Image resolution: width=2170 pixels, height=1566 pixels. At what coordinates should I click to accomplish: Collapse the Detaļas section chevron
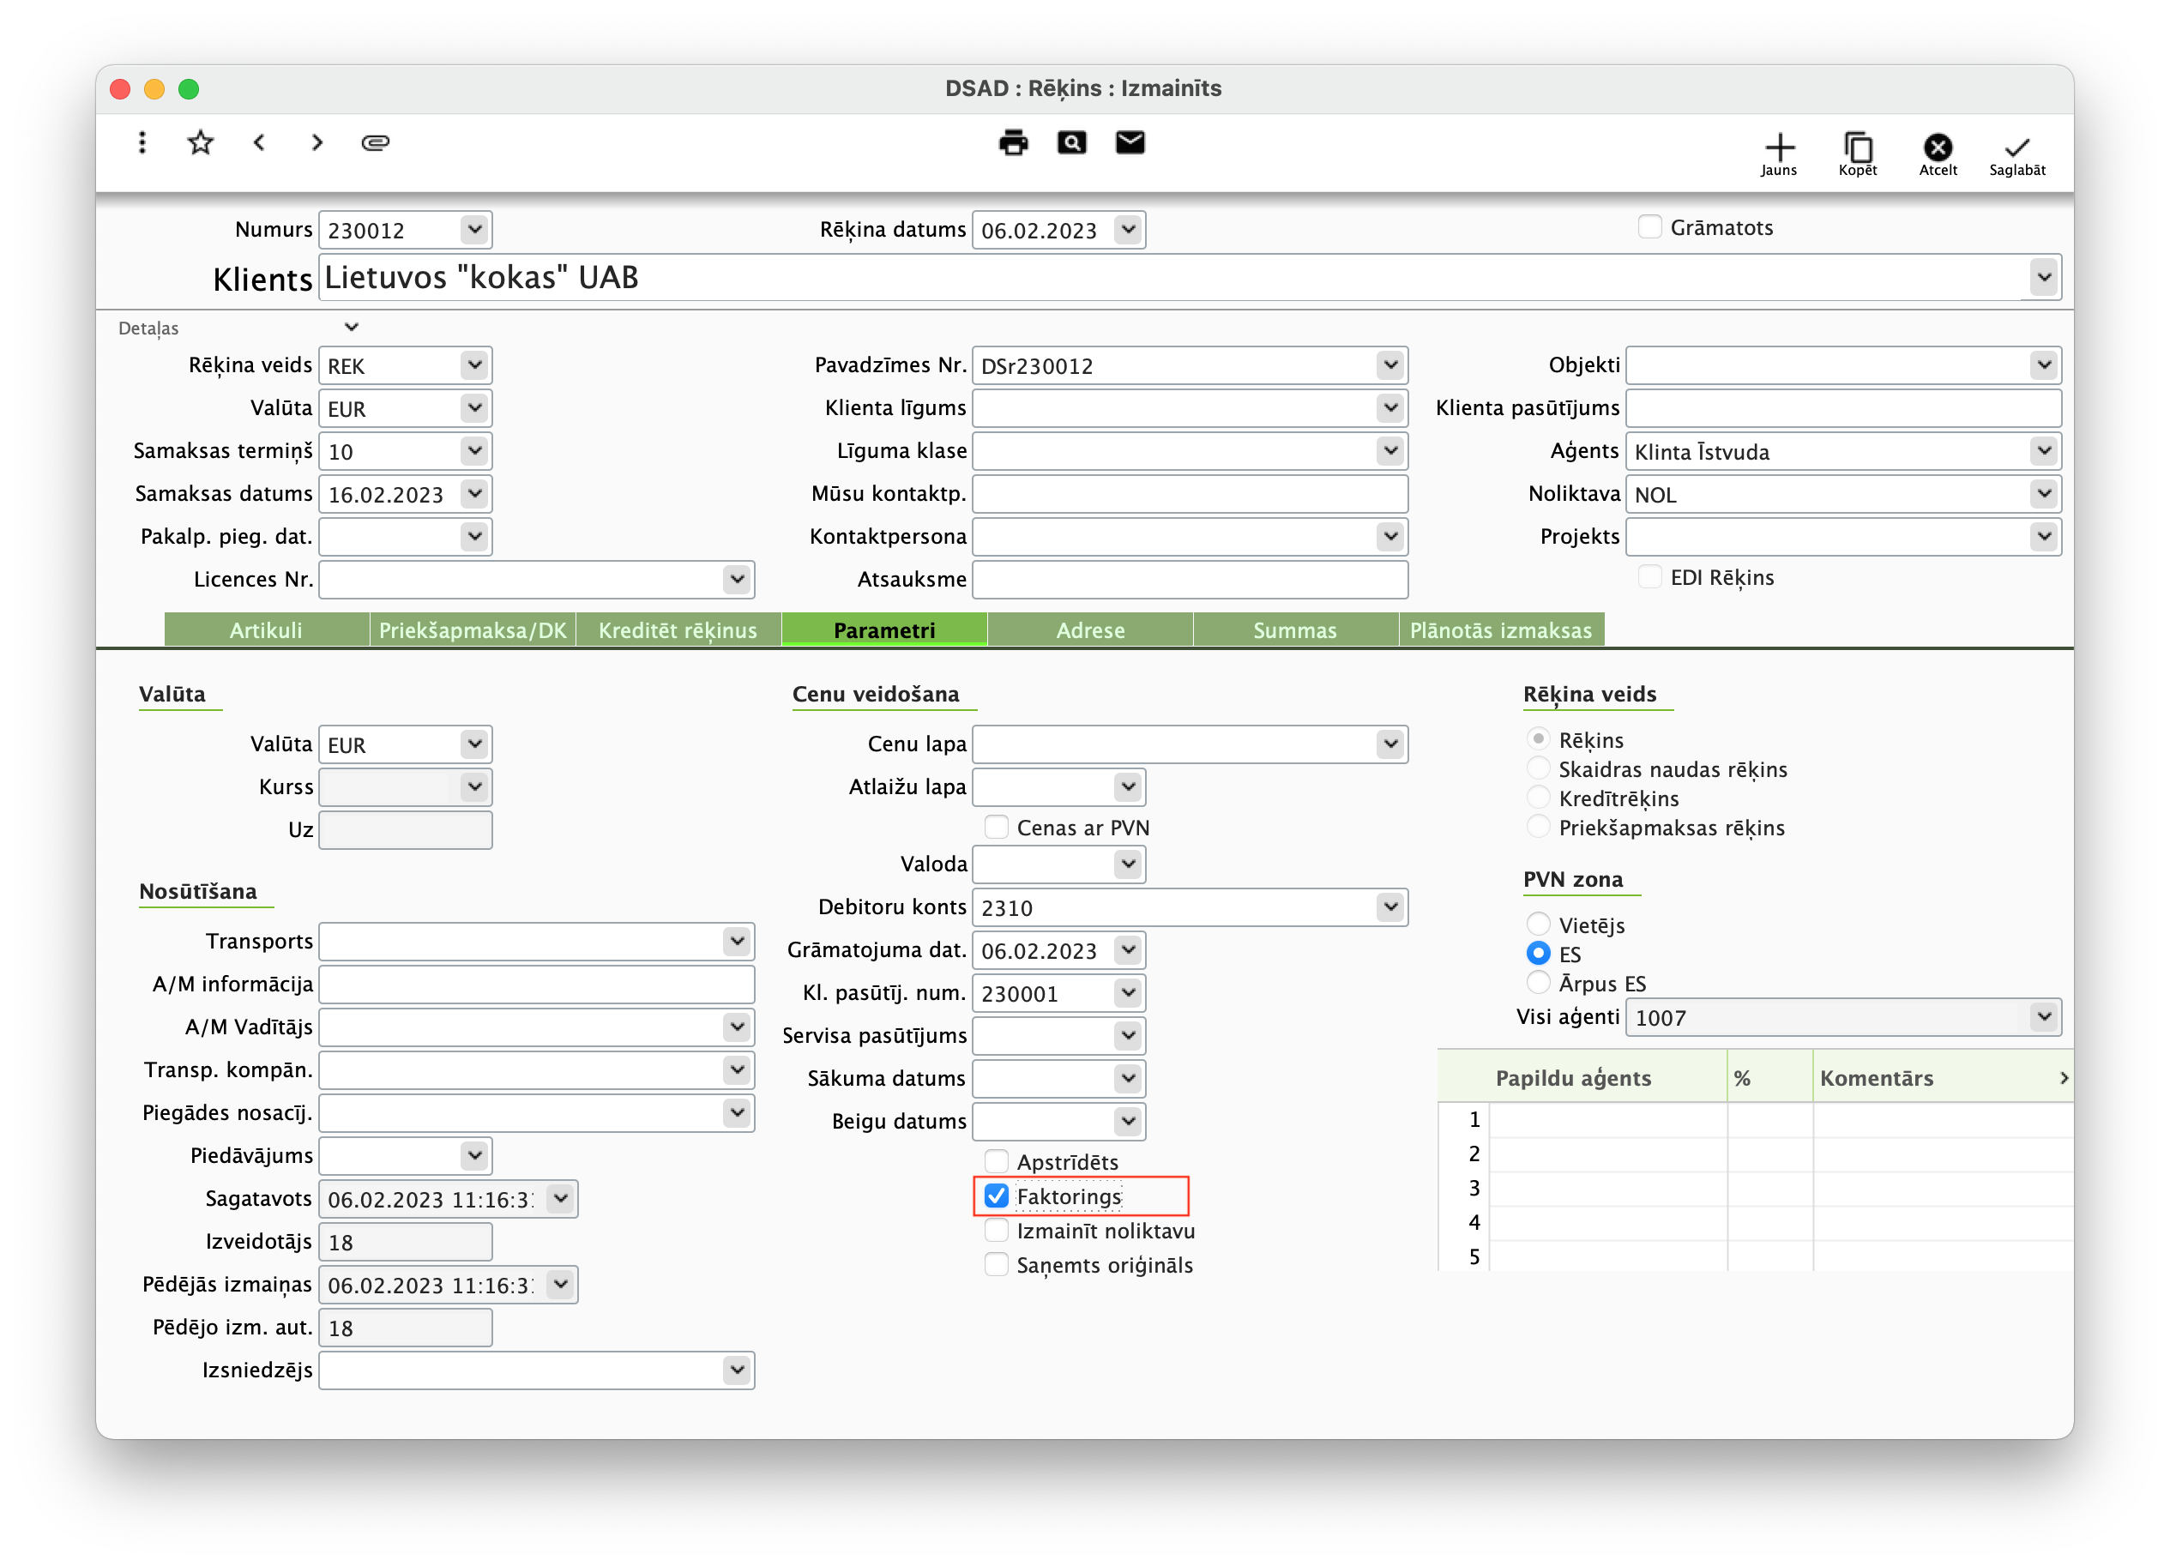point(351,327)
